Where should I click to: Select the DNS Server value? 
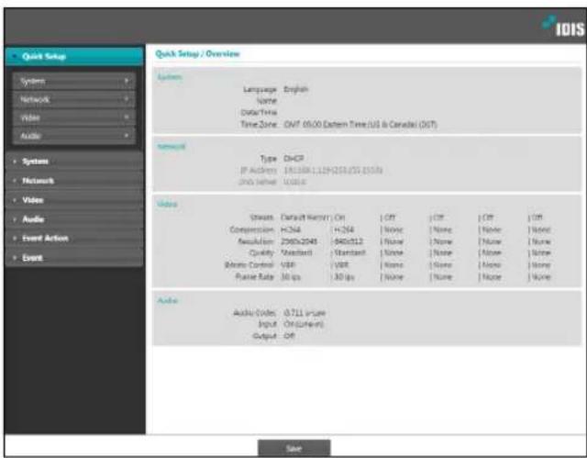pyautogui.click(x=294, y=182)
